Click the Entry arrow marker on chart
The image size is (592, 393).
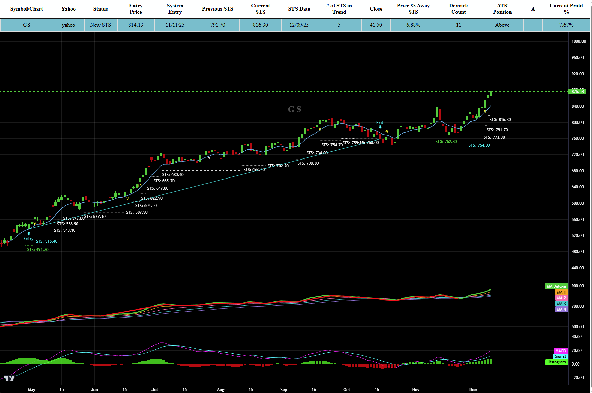click(29, 234)
